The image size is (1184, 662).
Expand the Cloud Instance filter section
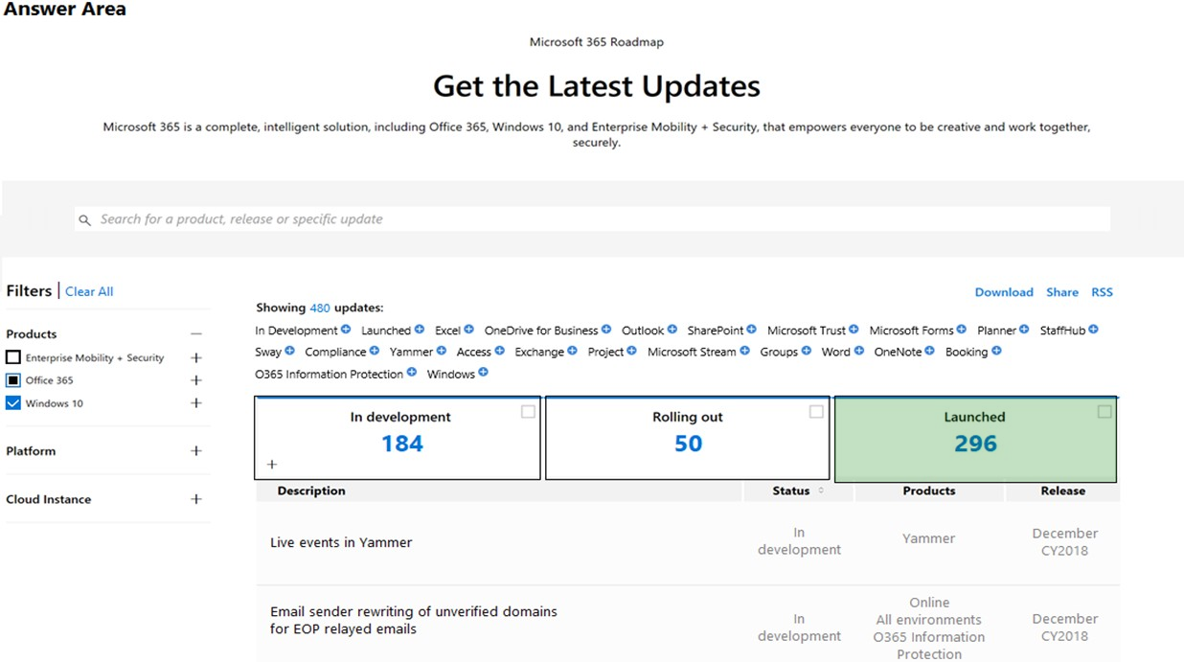[x=196, y=499]
